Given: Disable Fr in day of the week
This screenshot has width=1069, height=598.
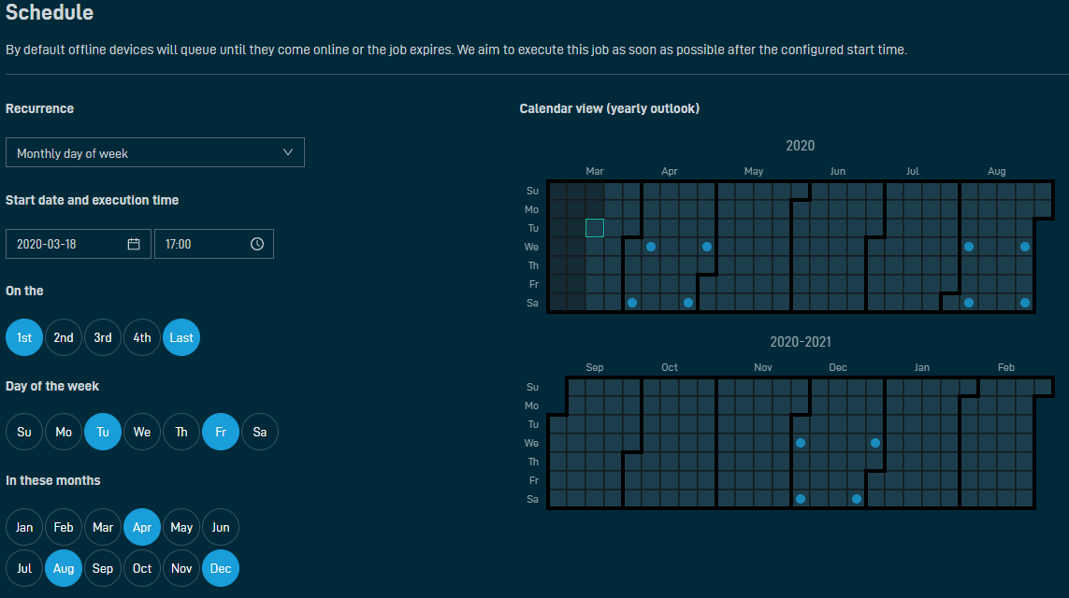Looking at the screenshot, I should pos(221,432).
